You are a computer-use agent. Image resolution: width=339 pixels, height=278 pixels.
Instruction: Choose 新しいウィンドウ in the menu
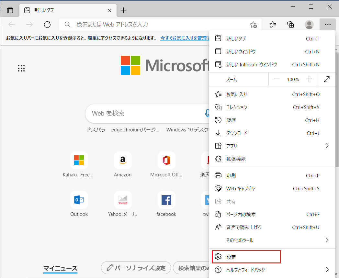pos(272,52)
